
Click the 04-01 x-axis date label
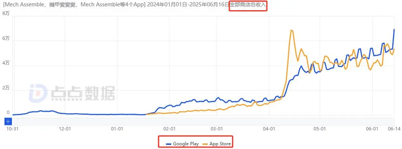pyautogui.click(x=269, y=129)
